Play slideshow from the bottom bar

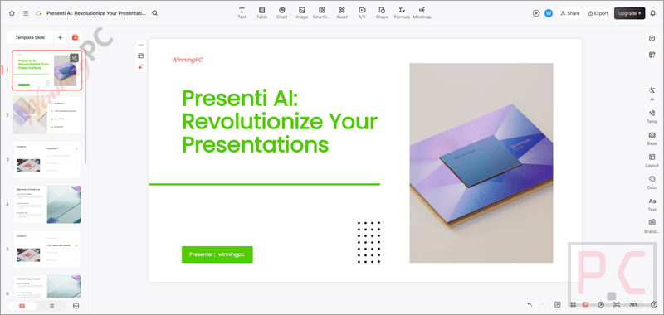tap(601, 304)
